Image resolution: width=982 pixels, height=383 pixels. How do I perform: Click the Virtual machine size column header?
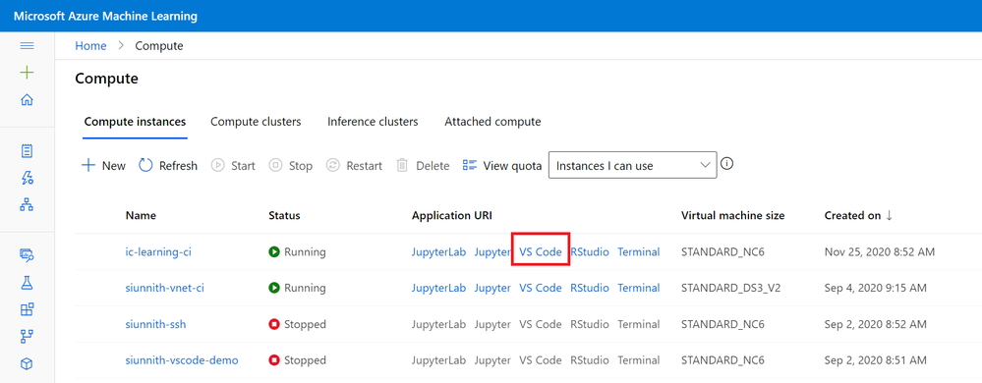pyautogui.click(x=732, y=215)
